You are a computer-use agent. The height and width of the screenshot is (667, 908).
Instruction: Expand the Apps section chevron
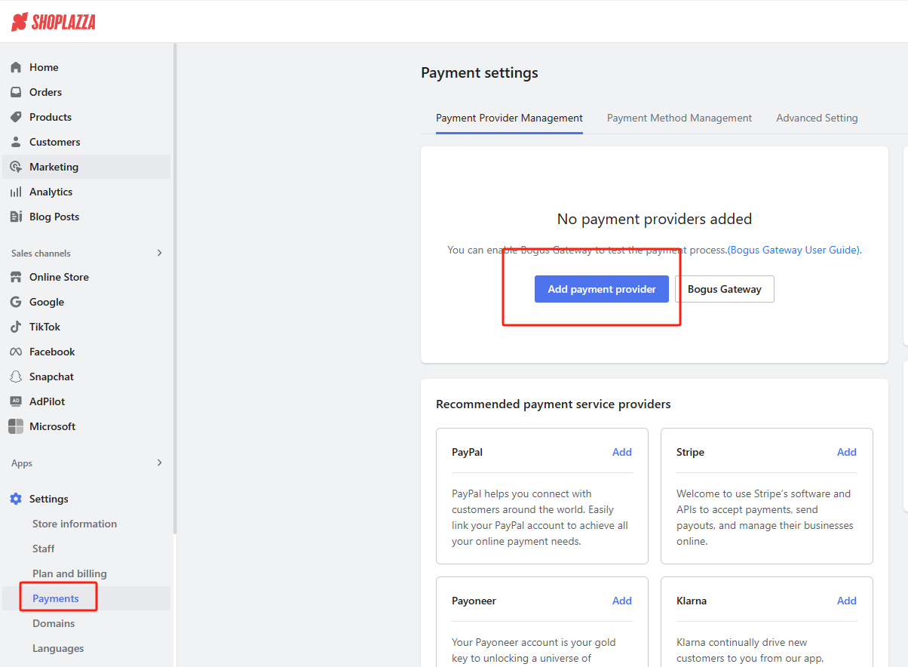click(x=159, y=463)
